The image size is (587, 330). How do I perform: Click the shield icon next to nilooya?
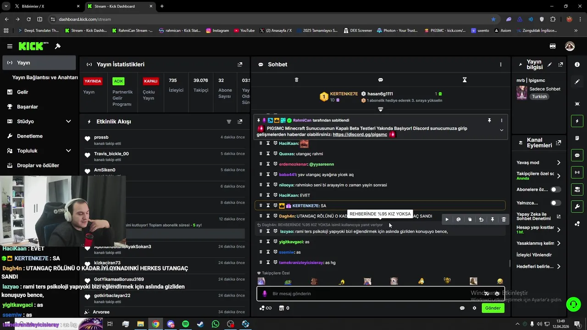tap(276, 185)
